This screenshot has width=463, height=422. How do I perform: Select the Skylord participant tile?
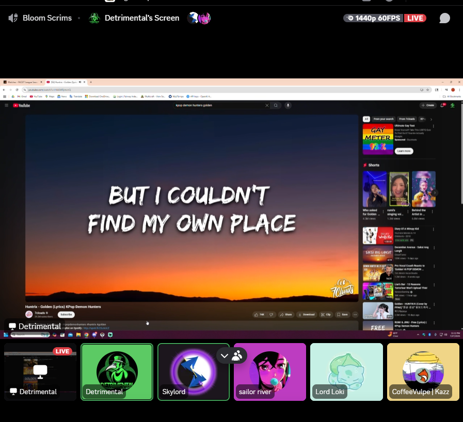[194, 372]
